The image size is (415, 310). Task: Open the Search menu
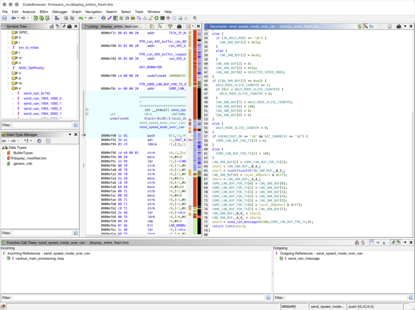[111, 12]
